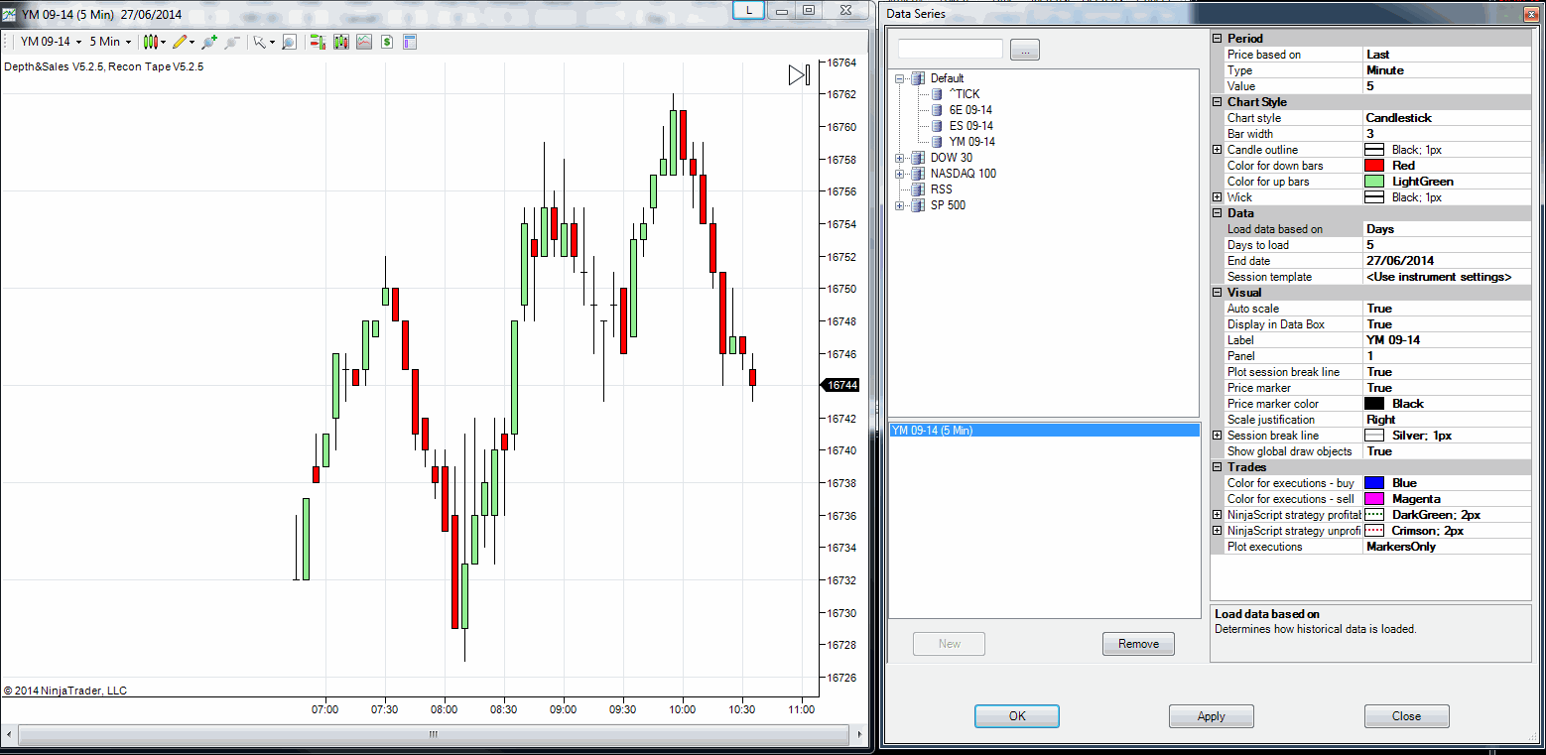Click the Candlestick chart style value
The height and width of the screenshot is (755, 1546).
[1448, 118]
